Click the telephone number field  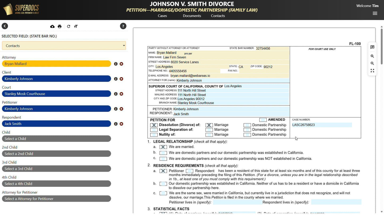[194, 71]
